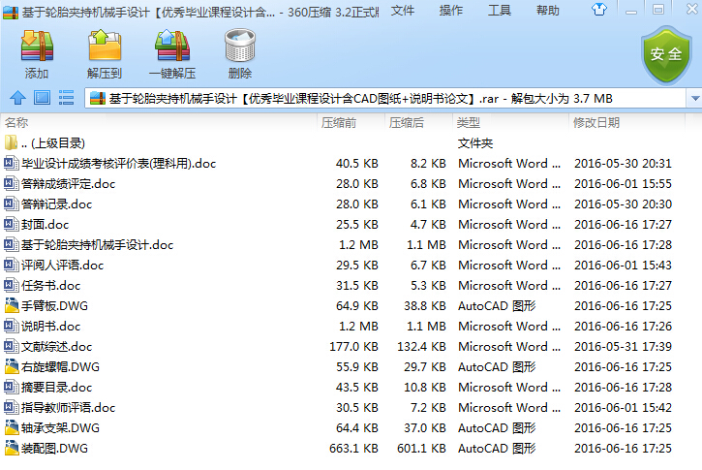Click DWG icon of 装配图.DWG
702x470 pixels.
(x=11, y=448)
